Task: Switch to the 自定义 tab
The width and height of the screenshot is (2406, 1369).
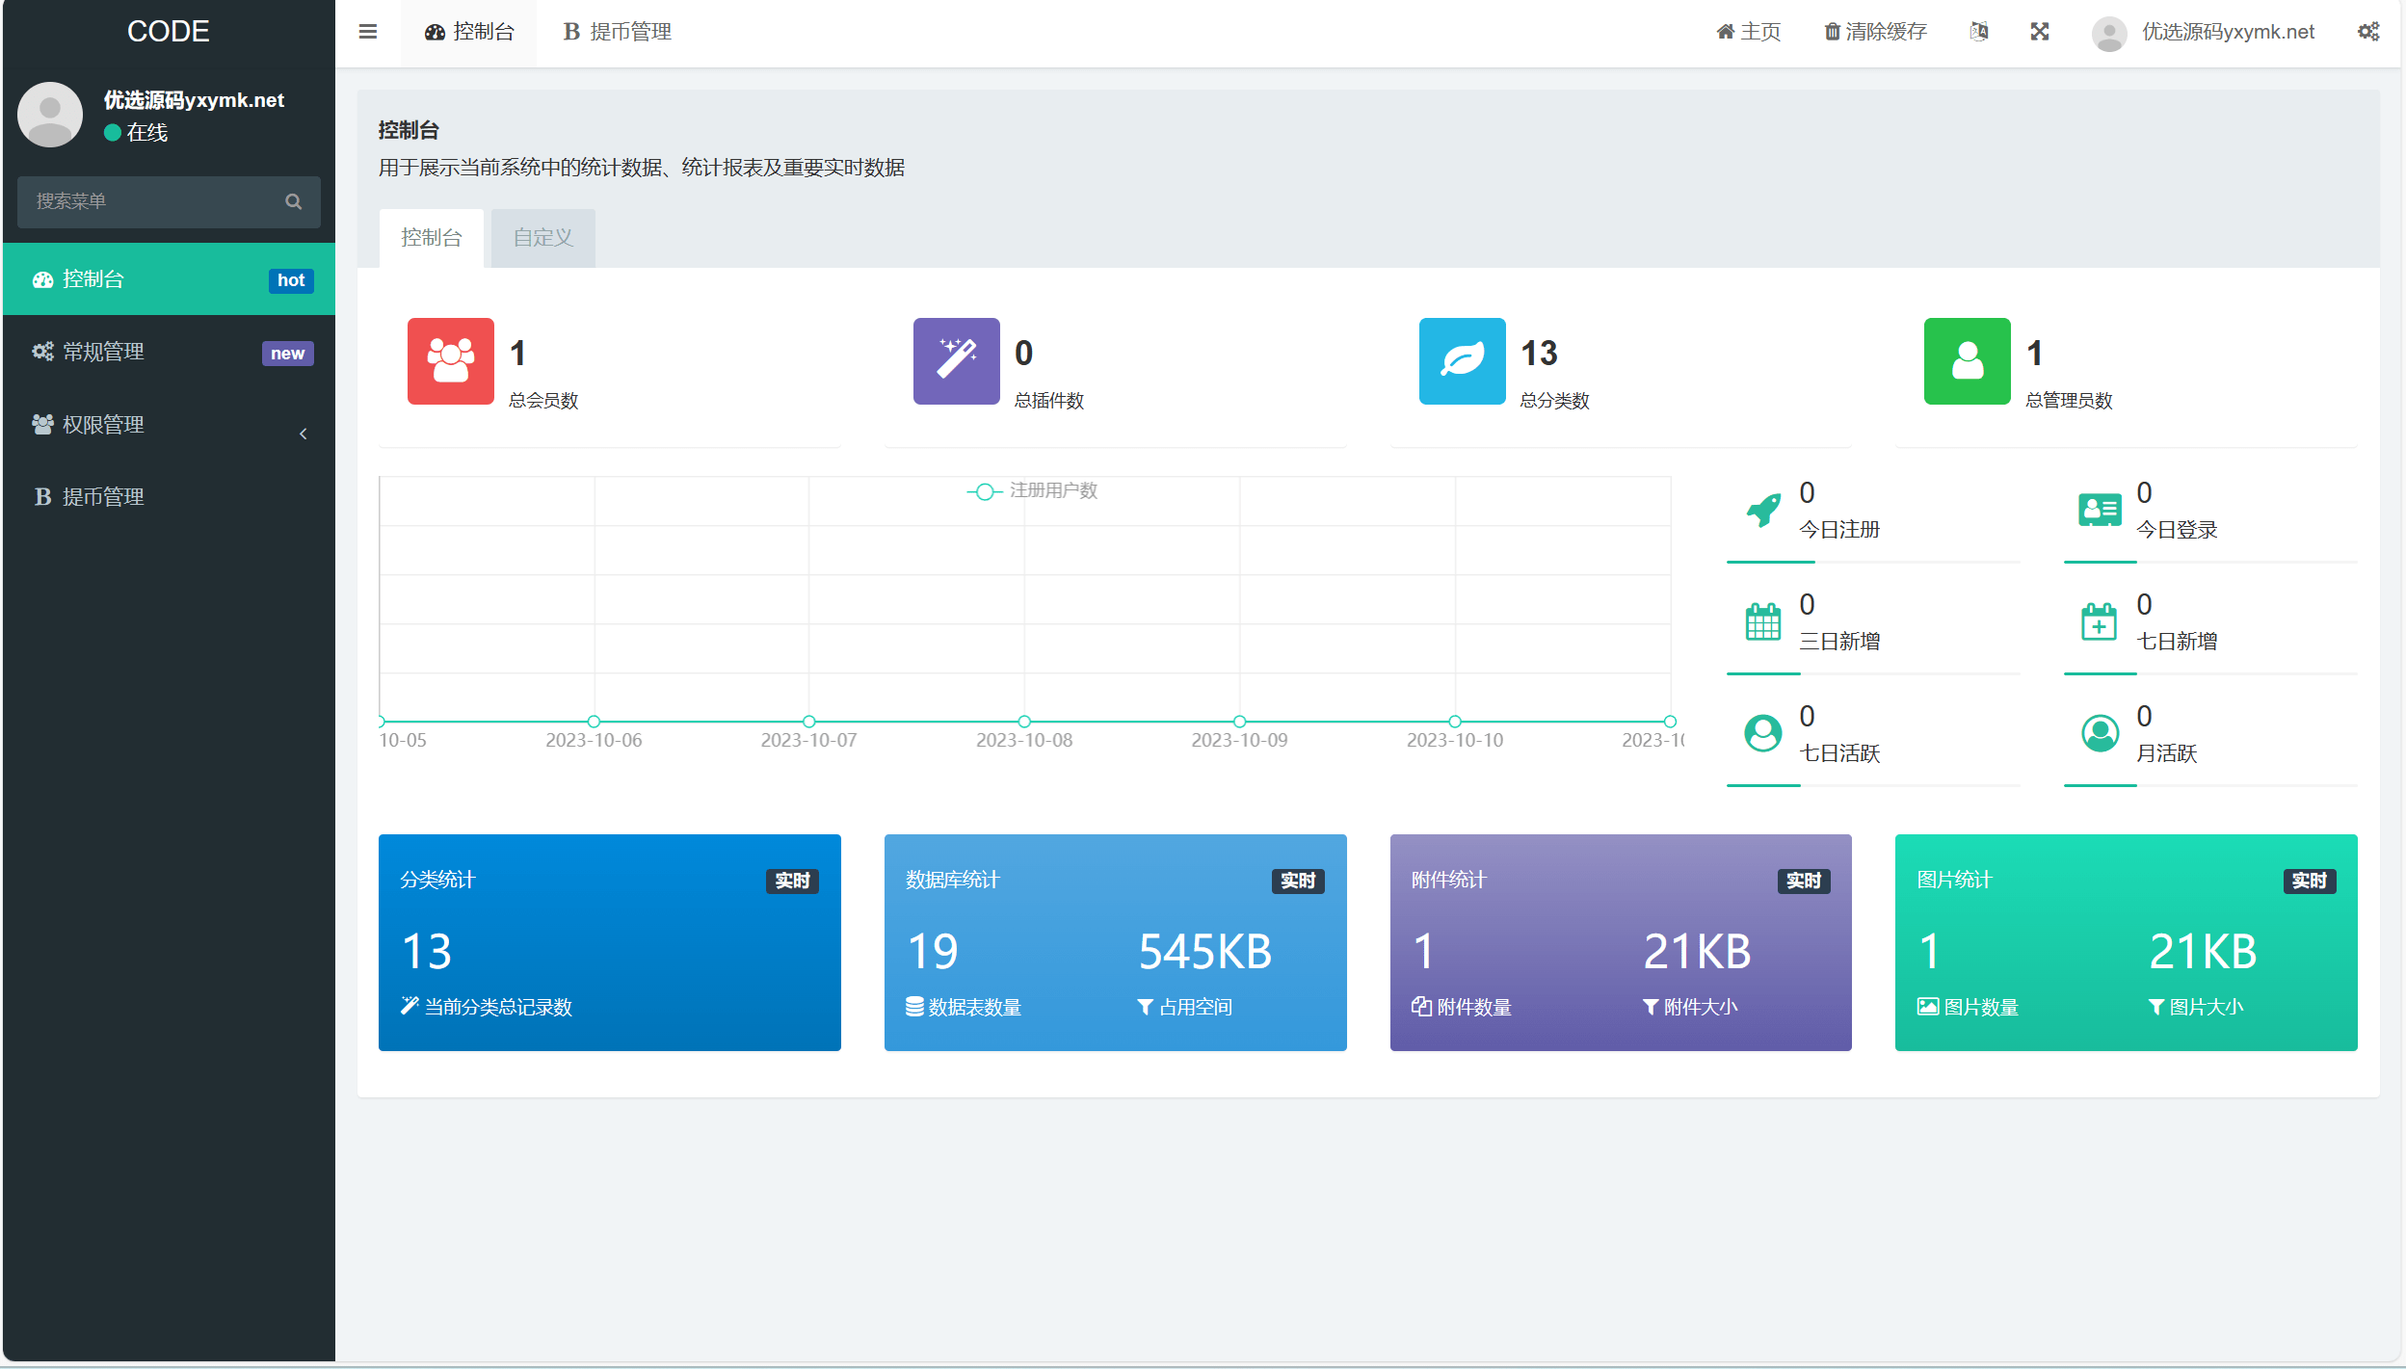Action: [x=542, y=238]
